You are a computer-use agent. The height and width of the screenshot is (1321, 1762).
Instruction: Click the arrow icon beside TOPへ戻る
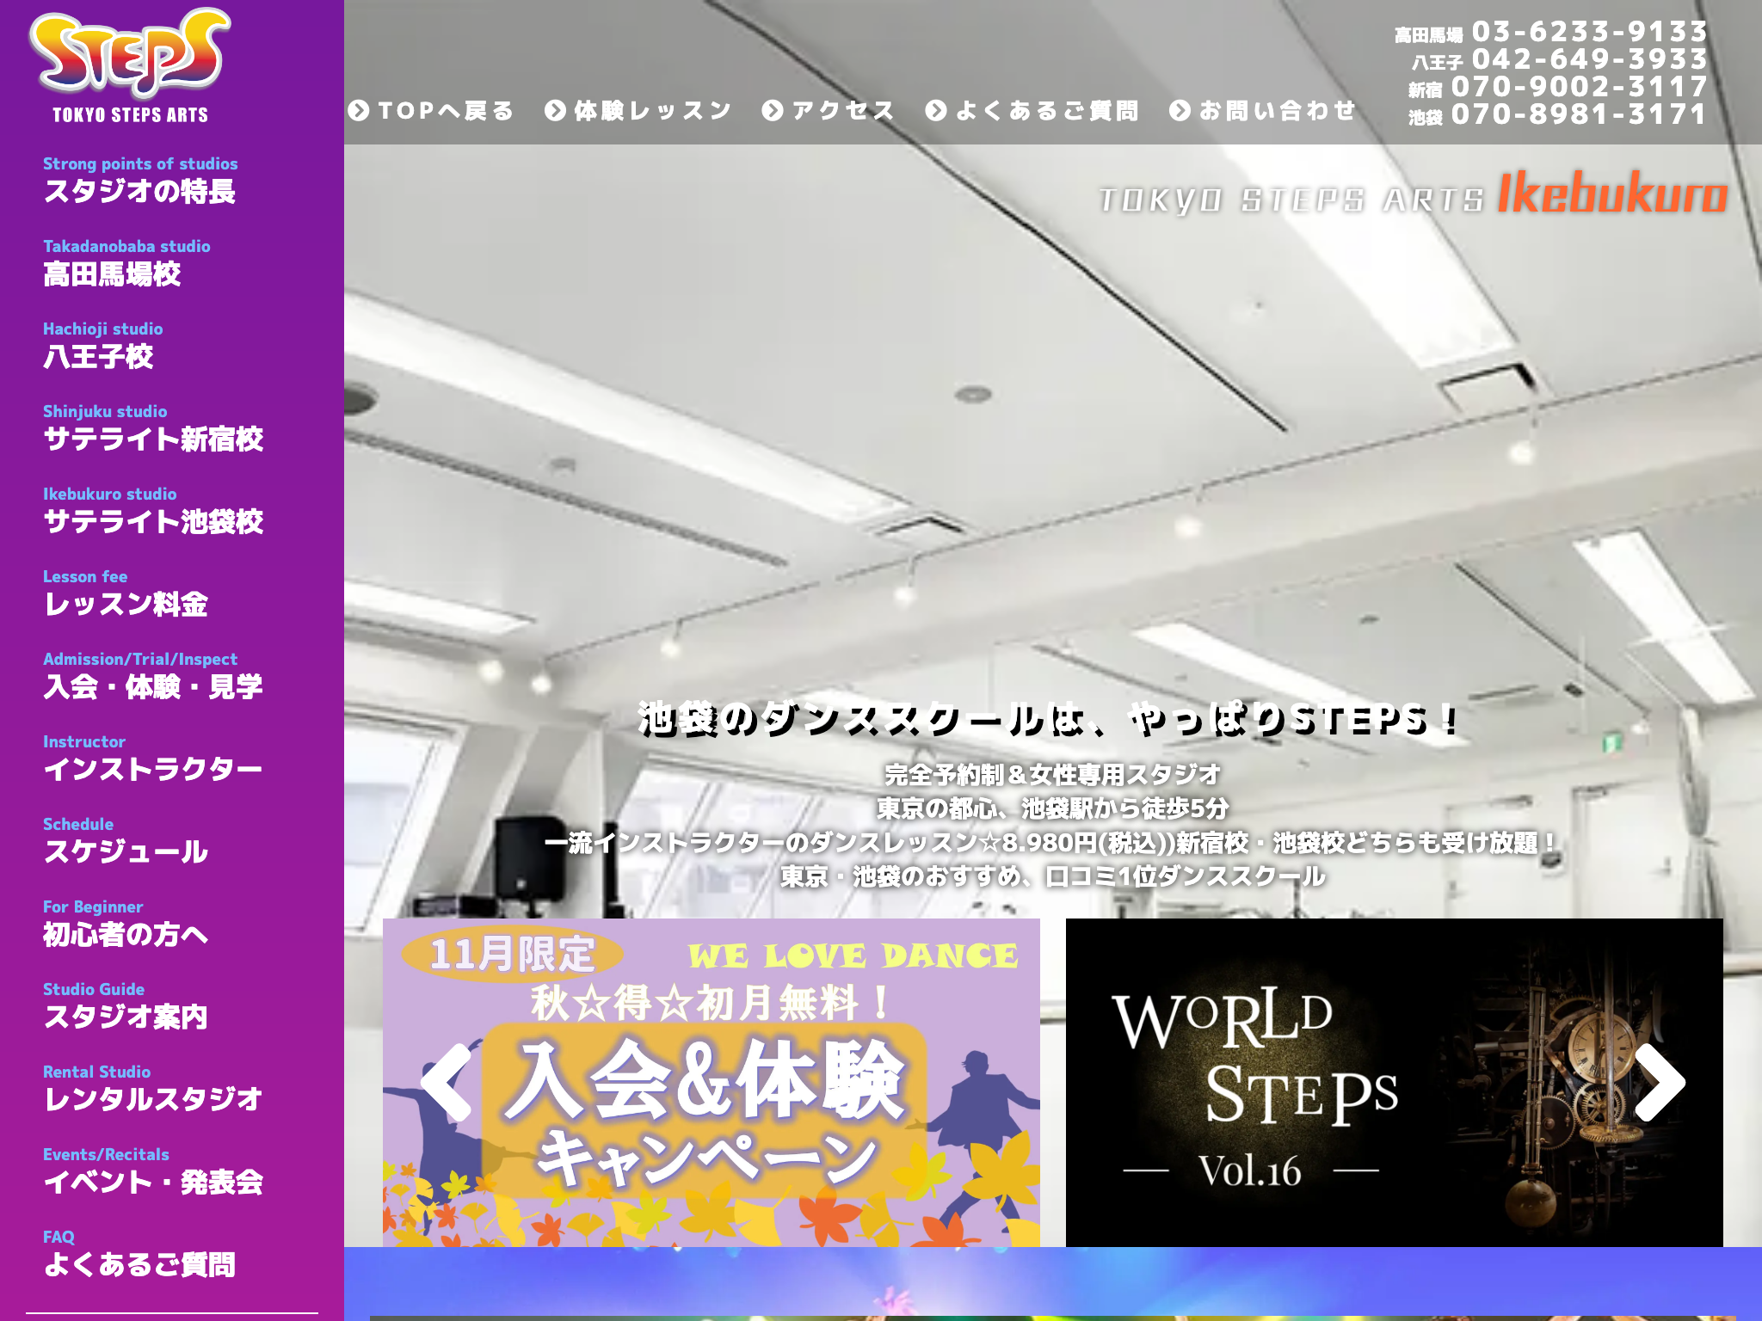(x=359, y=111)
